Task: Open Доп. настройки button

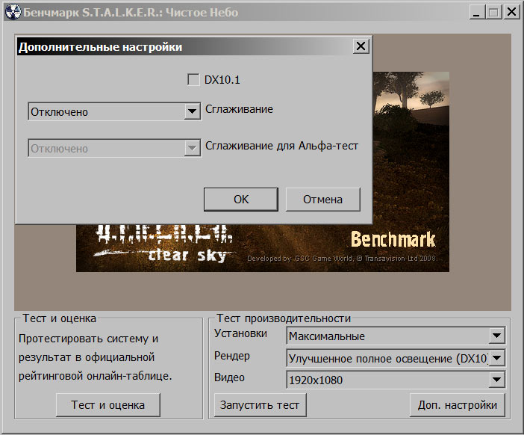Action: (457, 405)
